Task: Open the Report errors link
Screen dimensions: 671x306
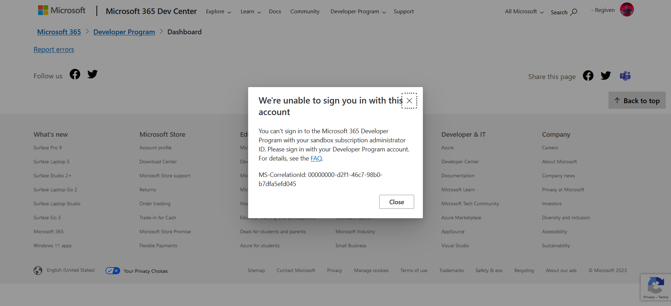Action: tap(54, 49)
